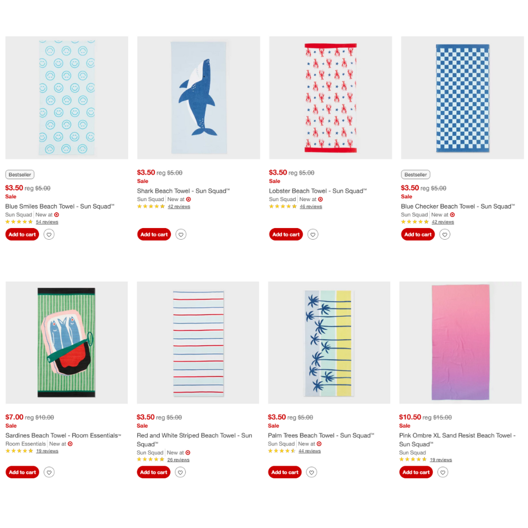Screen dimensions: 528x528
Task: Open the Sardines Beach Towel product image
Action: 67,343
